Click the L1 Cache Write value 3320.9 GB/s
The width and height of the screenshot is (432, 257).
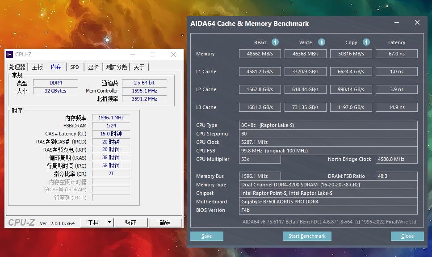(x=306, y=72)
